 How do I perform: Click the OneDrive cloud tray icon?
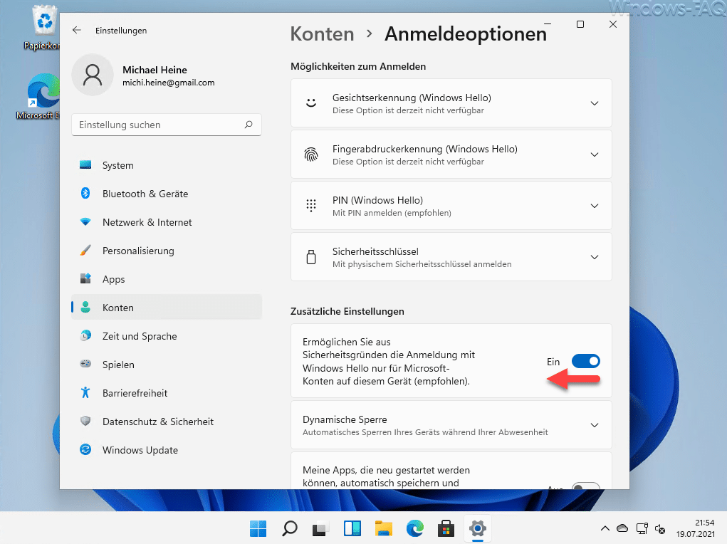(x=622, y=528)
